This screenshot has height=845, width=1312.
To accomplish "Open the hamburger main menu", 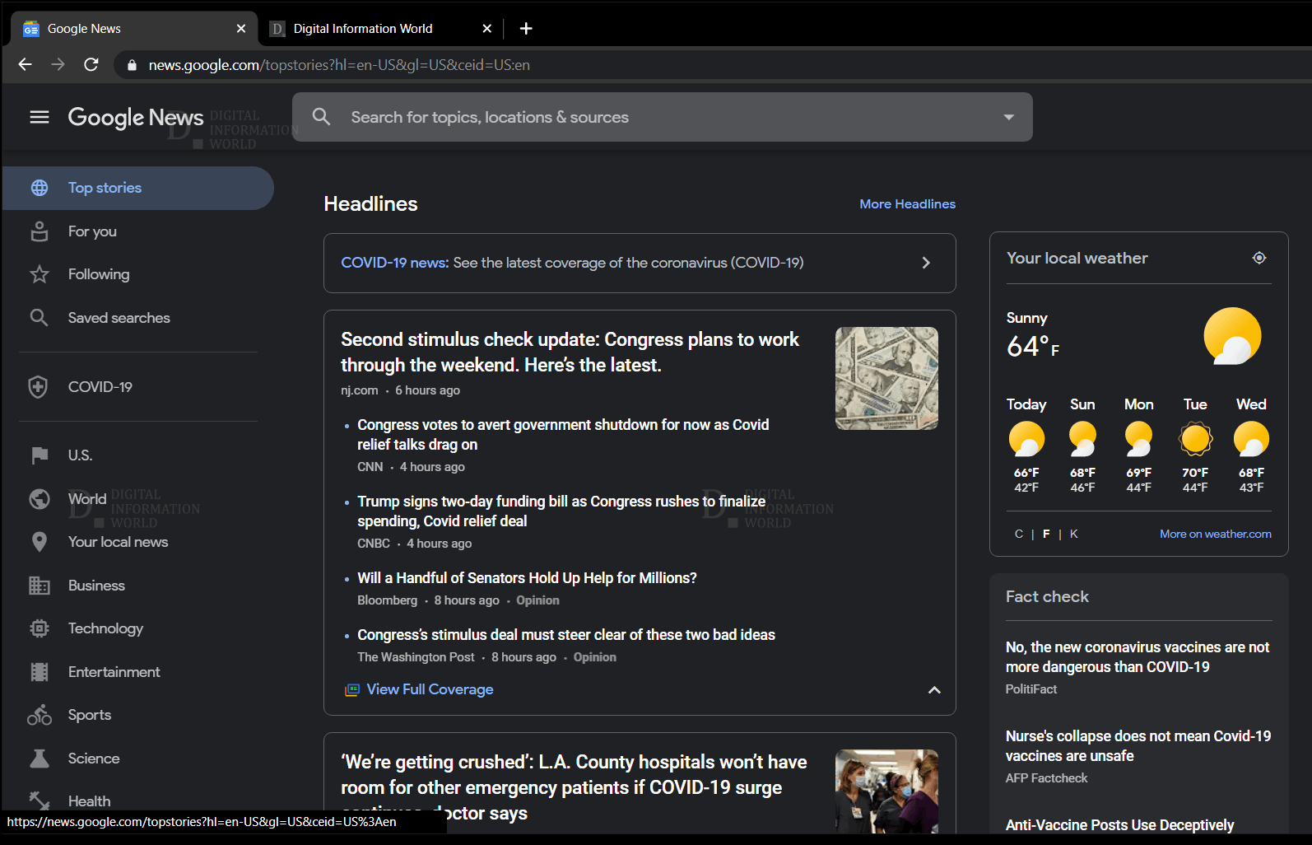I will pos(40,117).
